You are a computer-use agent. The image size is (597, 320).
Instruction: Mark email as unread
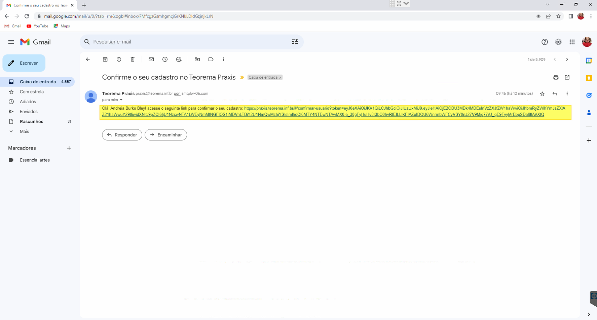[x=151, y=59]
